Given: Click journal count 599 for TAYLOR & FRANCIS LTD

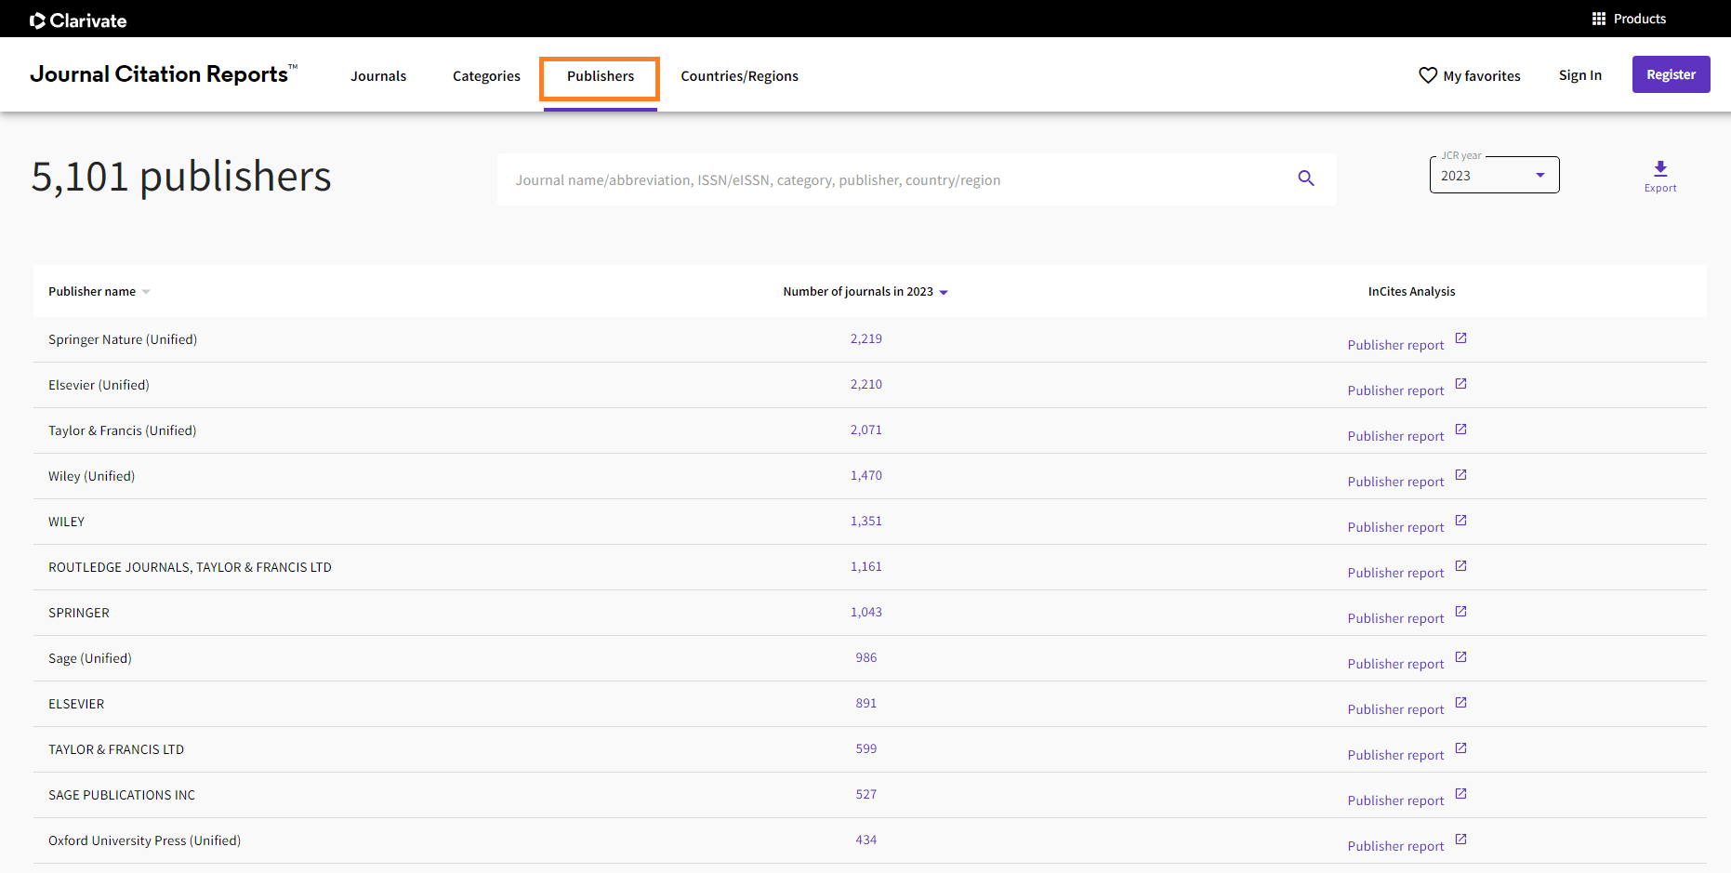Looking at the screenshot, I should (x=866, y=748).
